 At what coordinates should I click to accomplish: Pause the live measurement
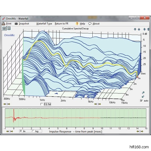point(4,28)
